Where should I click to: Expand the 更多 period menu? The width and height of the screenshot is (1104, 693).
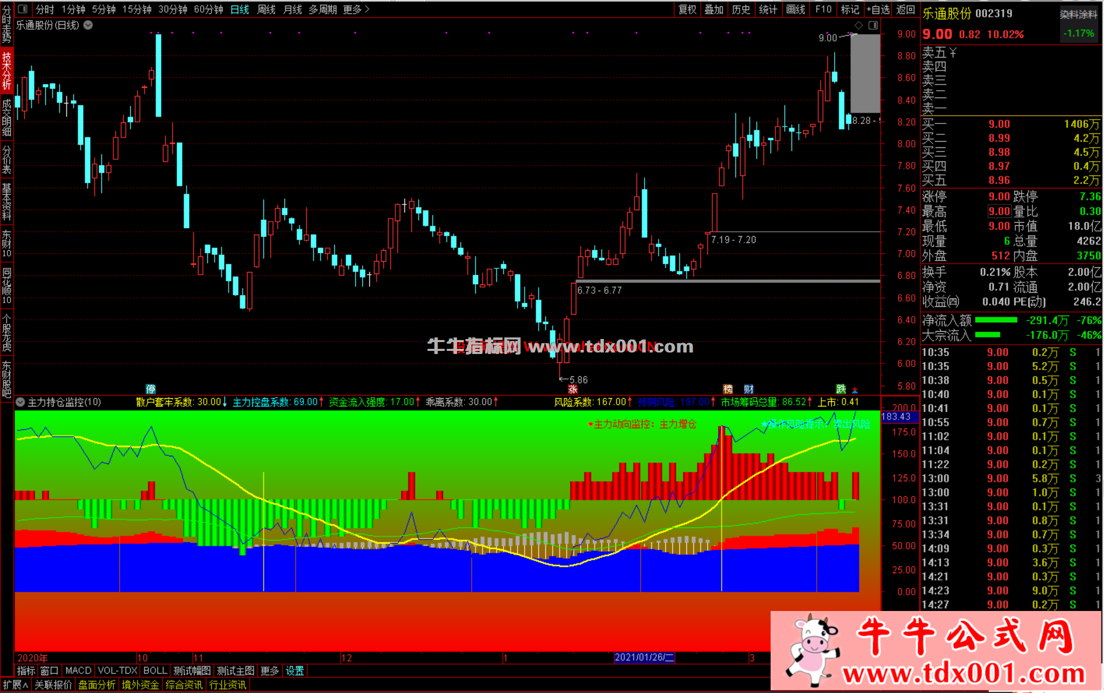pos(356,9)
